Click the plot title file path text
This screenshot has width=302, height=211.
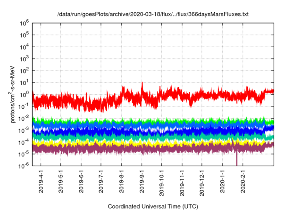pyautogui.click(x=152, y=14)
